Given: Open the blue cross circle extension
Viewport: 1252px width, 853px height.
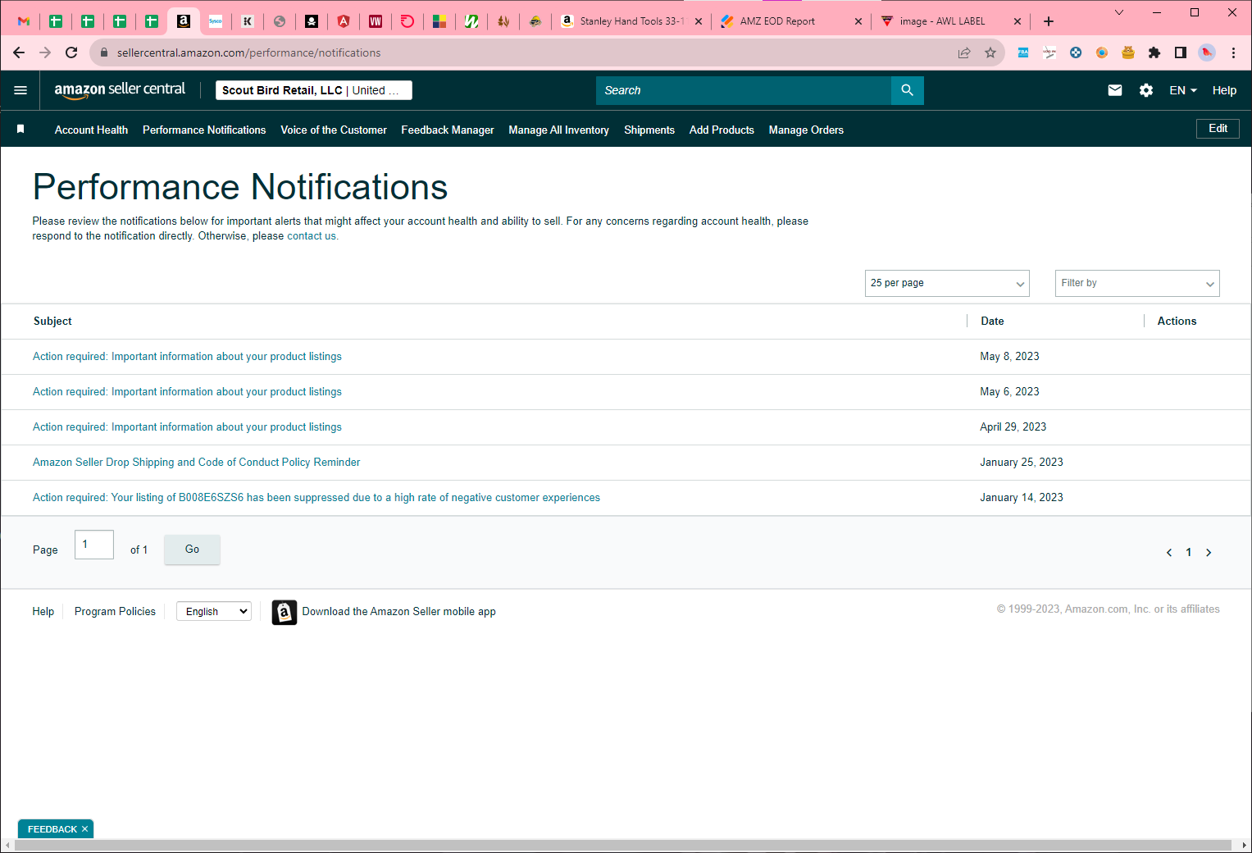Looking at the screenshot, I should 1076,52.
